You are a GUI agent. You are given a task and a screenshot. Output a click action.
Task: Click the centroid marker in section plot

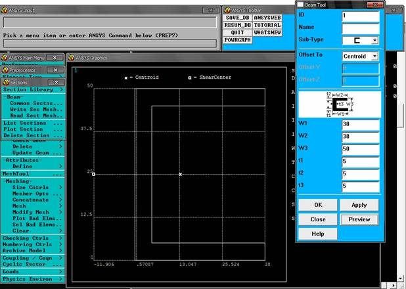pyautogui.click(x=181, y=175)
